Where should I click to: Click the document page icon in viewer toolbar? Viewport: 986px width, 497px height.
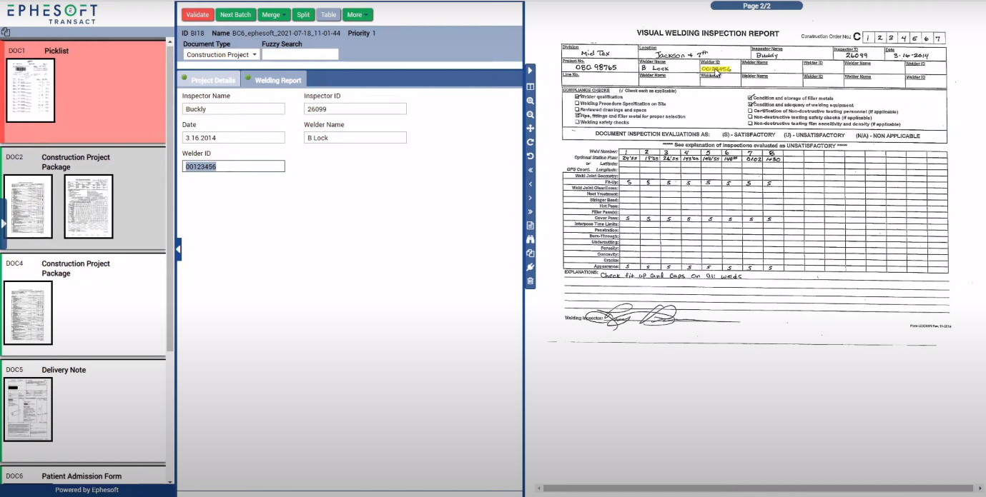point(530,226)
